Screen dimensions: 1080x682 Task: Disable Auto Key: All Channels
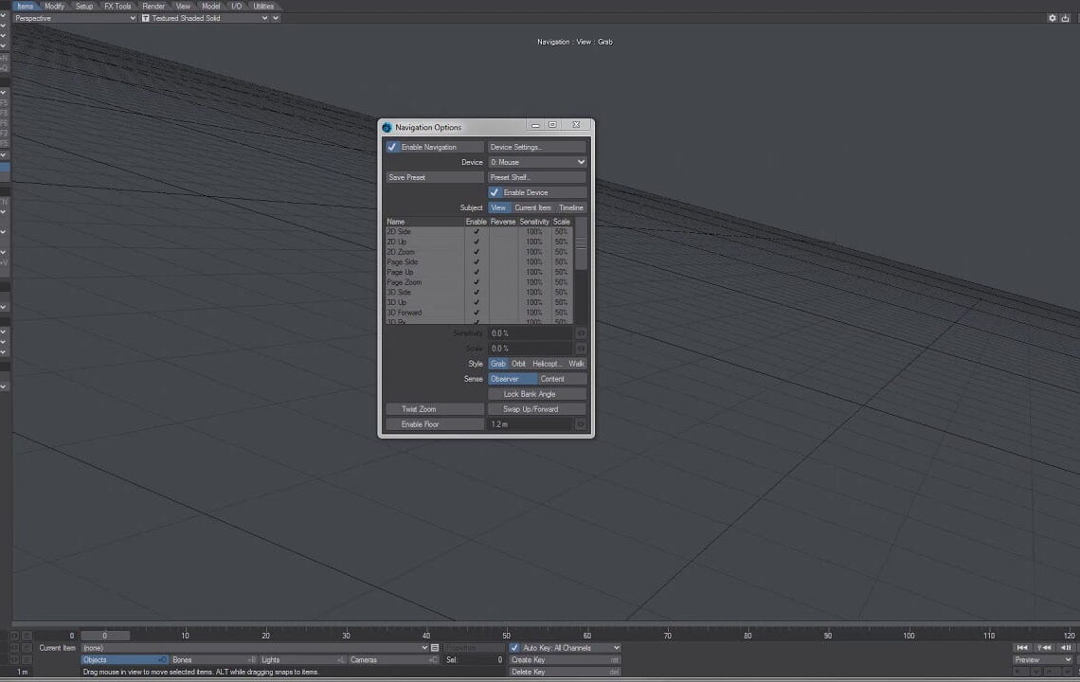point(512,647)
